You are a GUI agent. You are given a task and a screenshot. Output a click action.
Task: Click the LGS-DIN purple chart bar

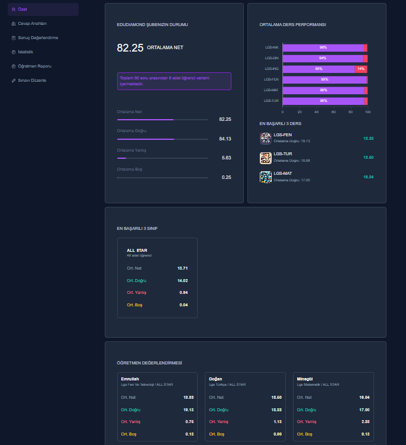point(323,59)
